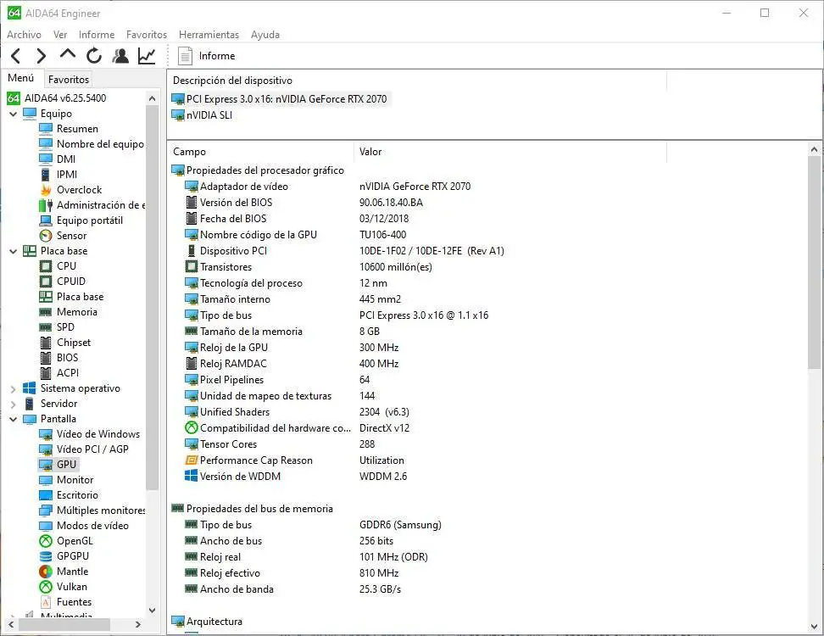
Task: Select the Fuentes font icon
Action: [46, 602]
